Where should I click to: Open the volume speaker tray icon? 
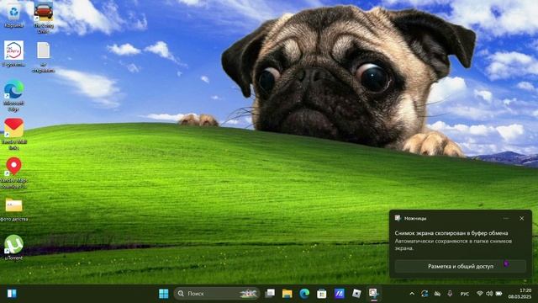(489, 294)
